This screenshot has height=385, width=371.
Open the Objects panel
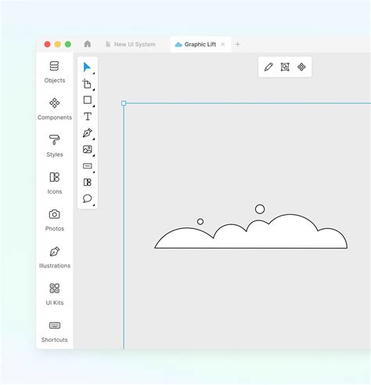point(55,72)
